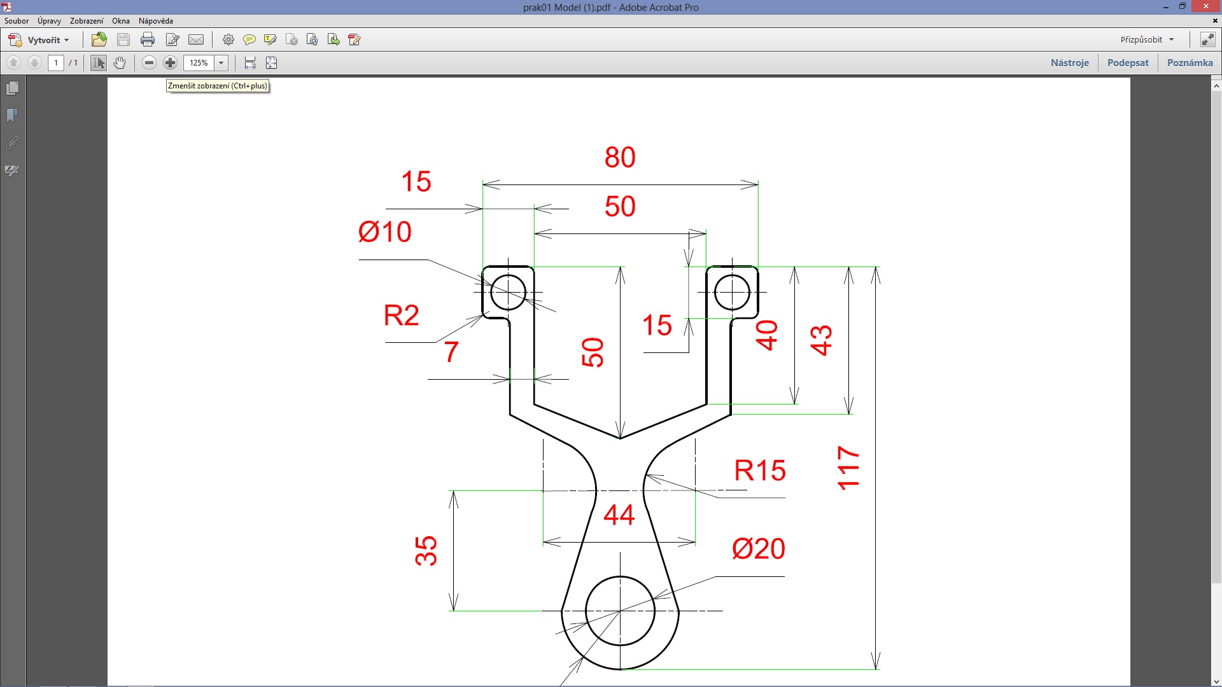Click the fit one full page icon
1222x687 pixels.
(x=272, y=62)
